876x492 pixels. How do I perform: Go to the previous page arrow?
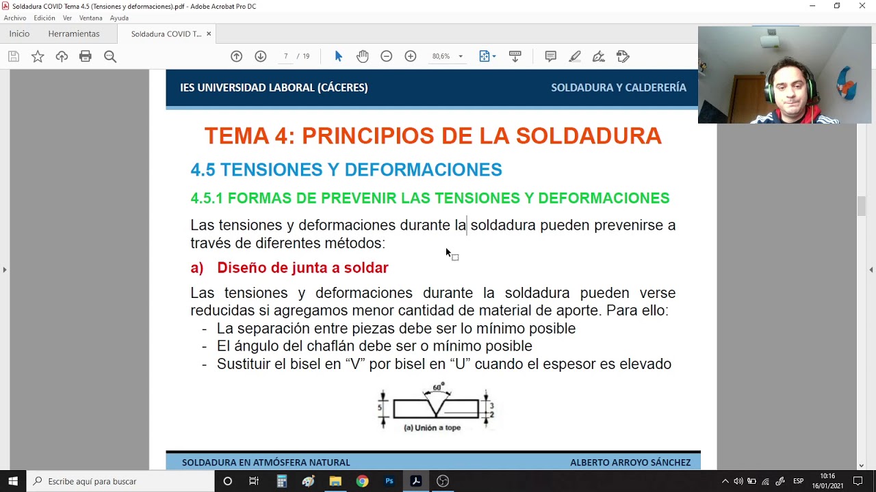(x=236, y=57)
